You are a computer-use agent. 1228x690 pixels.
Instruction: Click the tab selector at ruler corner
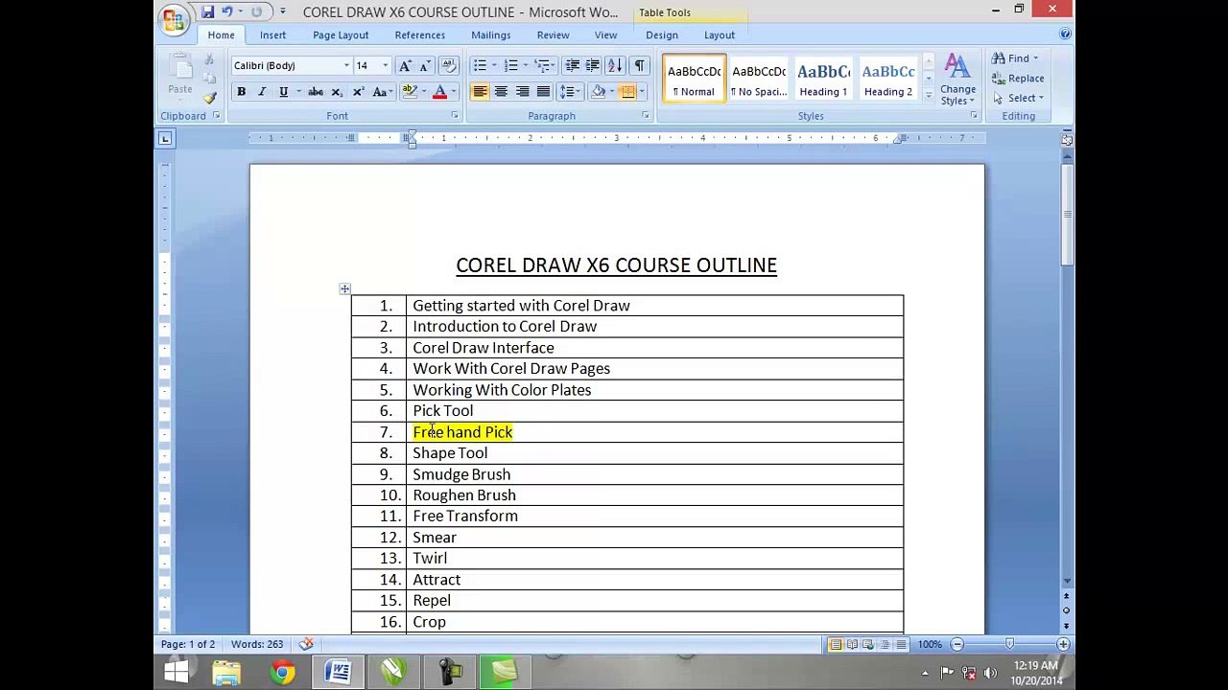pos(165,139)
